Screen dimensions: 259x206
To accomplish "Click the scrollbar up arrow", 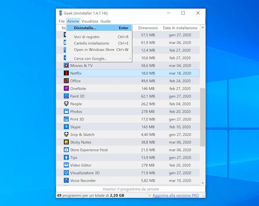I will click(203, 27).
